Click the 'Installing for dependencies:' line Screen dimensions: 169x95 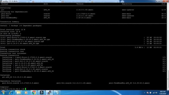(x=14, y=12)
